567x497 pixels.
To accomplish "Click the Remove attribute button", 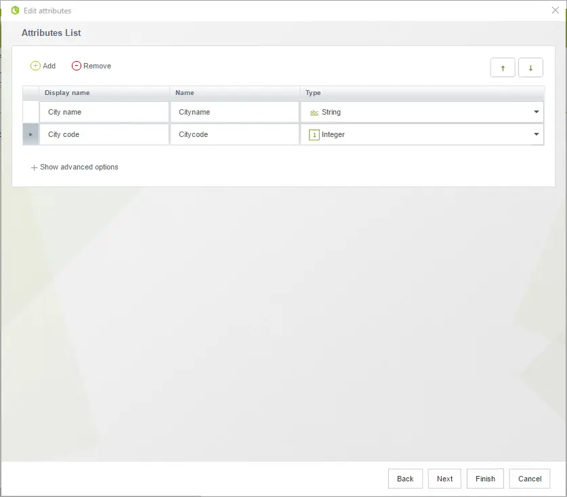I will (91, 66).
